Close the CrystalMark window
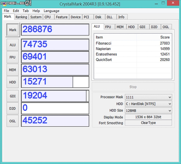181x164 pixels. [173, 3]
